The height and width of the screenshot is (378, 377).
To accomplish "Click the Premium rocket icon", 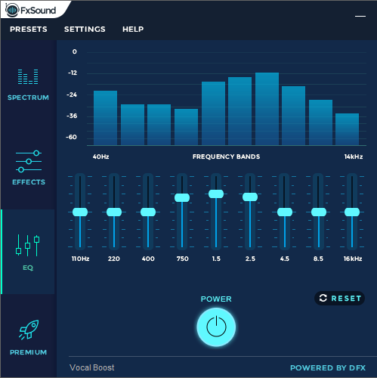I will click(29, 330).
